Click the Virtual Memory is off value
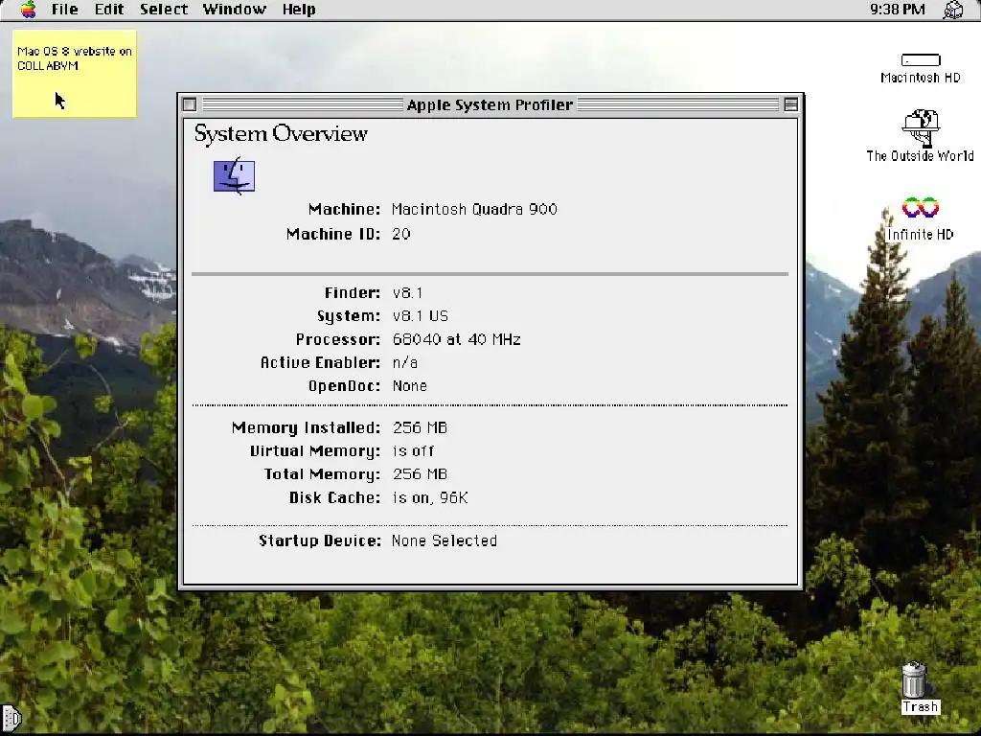 [413, 451]
